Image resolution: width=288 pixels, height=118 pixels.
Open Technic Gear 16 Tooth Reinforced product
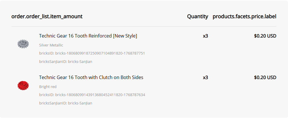(x=88, y=36)
